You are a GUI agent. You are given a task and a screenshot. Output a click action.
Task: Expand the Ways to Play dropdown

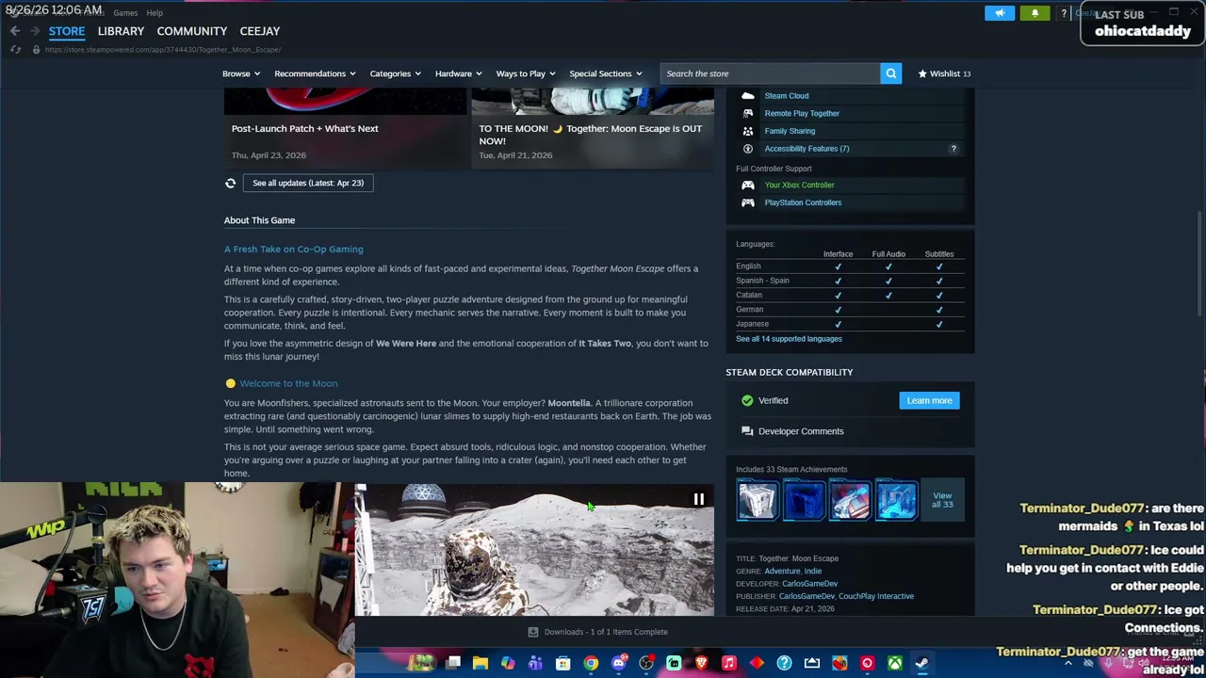click(526, 73)
